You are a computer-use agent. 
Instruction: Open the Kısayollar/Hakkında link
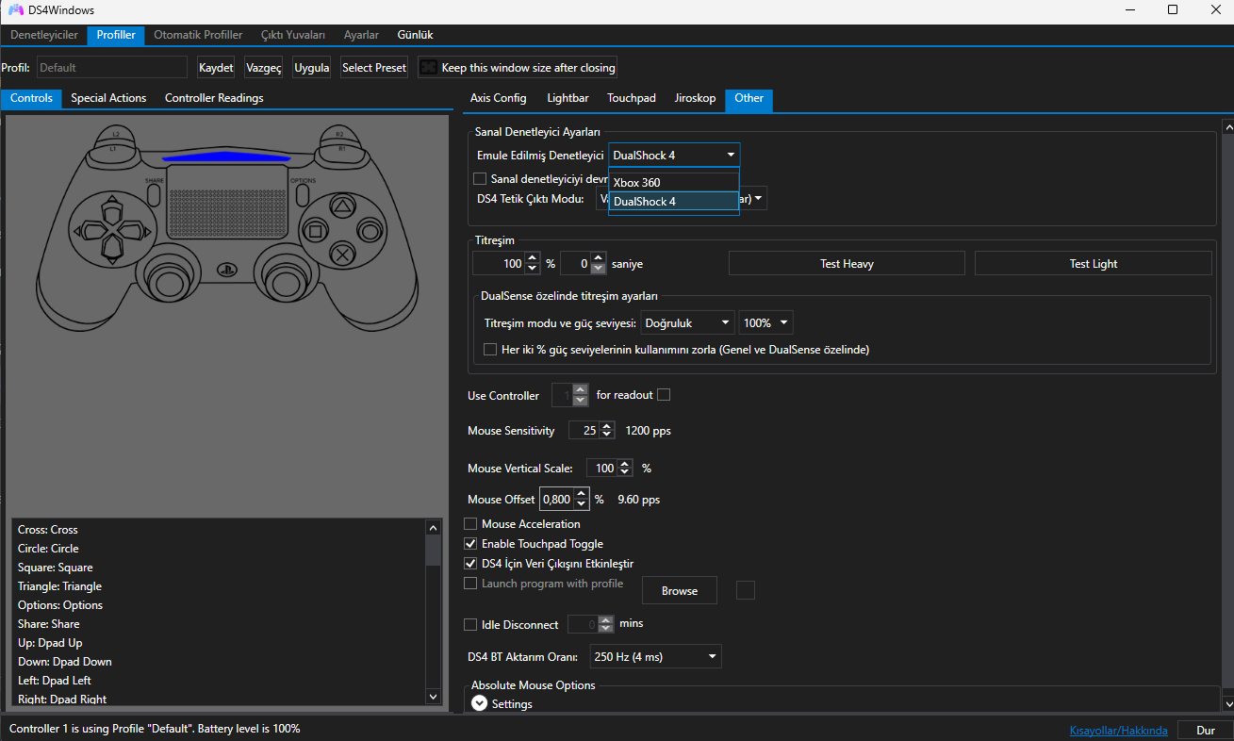click(1118, 731)
